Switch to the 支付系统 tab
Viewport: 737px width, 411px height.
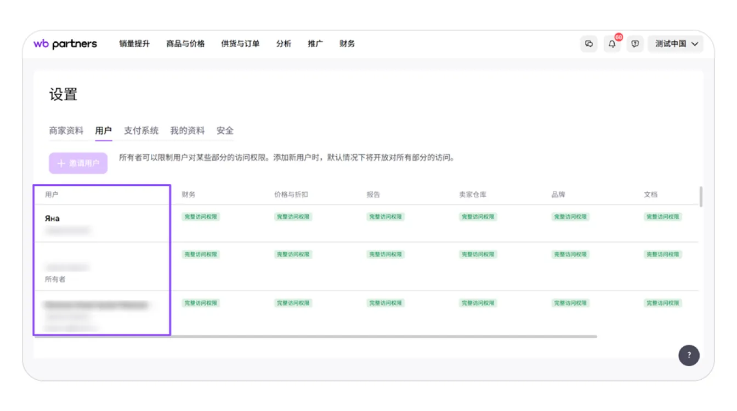point(141,130)
